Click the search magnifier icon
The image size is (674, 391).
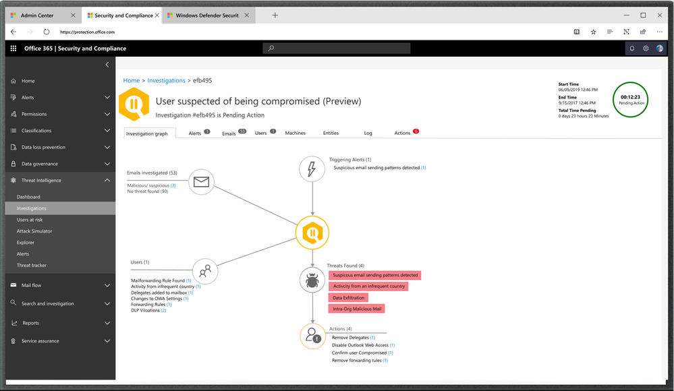pos(271,49)
